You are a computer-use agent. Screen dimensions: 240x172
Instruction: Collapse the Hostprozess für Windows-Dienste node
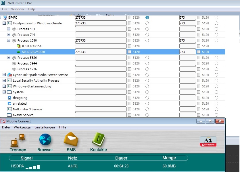[x=4, y=23]
